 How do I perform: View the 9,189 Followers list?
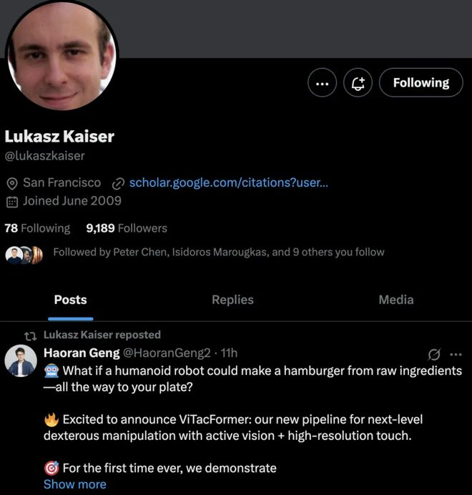point(126,228)
